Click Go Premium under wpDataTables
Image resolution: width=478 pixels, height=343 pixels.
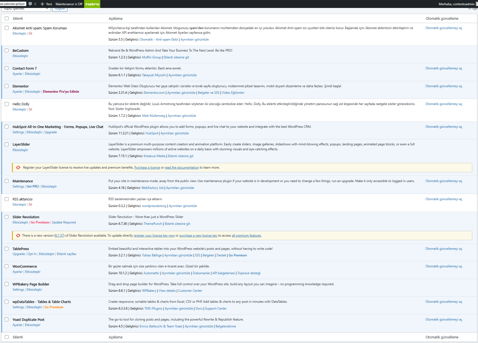point(54,307)
